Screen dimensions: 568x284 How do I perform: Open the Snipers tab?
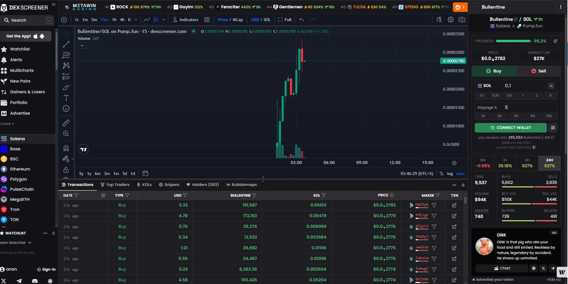pos(169,185)
